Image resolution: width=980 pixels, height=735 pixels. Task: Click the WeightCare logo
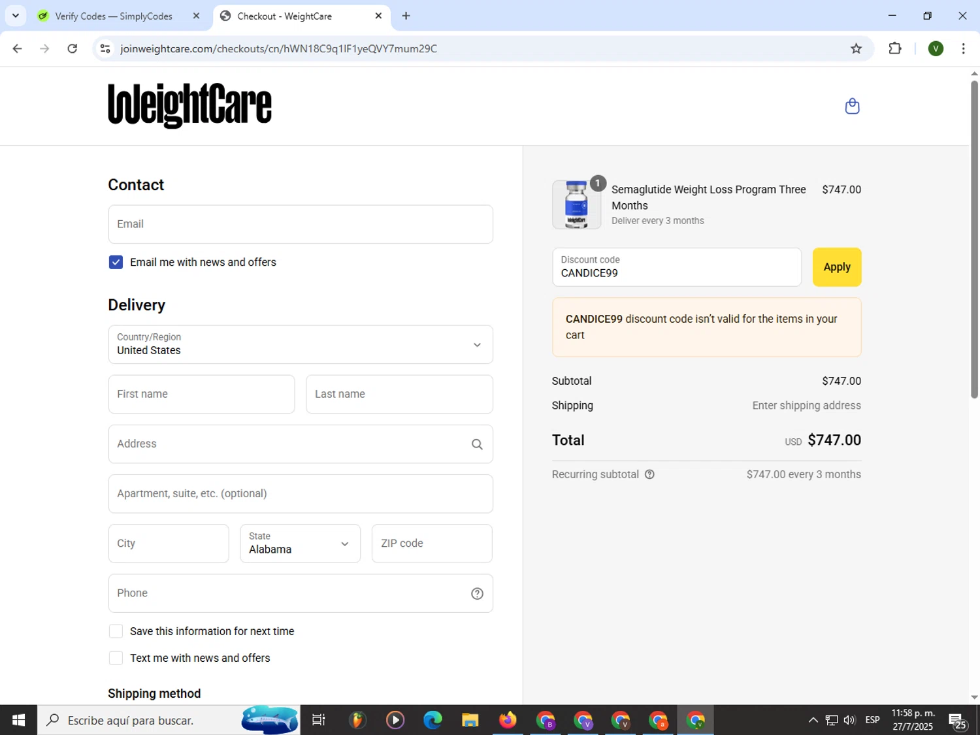point(189,106)
